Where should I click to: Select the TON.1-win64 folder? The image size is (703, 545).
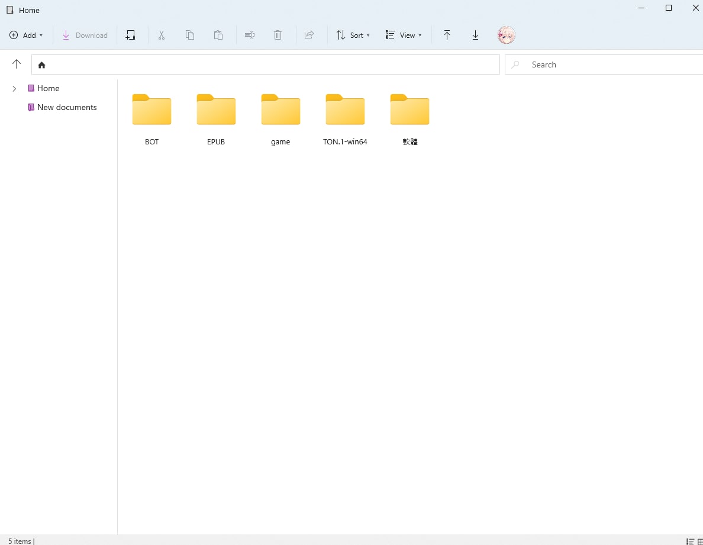coord(345,118)
